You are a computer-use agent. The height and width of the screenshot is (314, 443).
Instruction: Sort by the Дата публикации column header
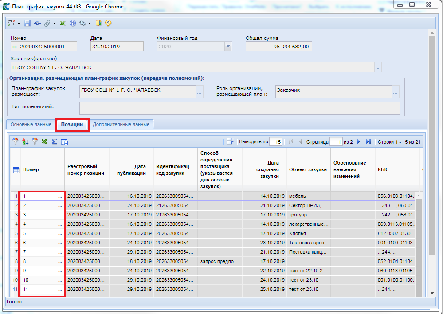131,170
